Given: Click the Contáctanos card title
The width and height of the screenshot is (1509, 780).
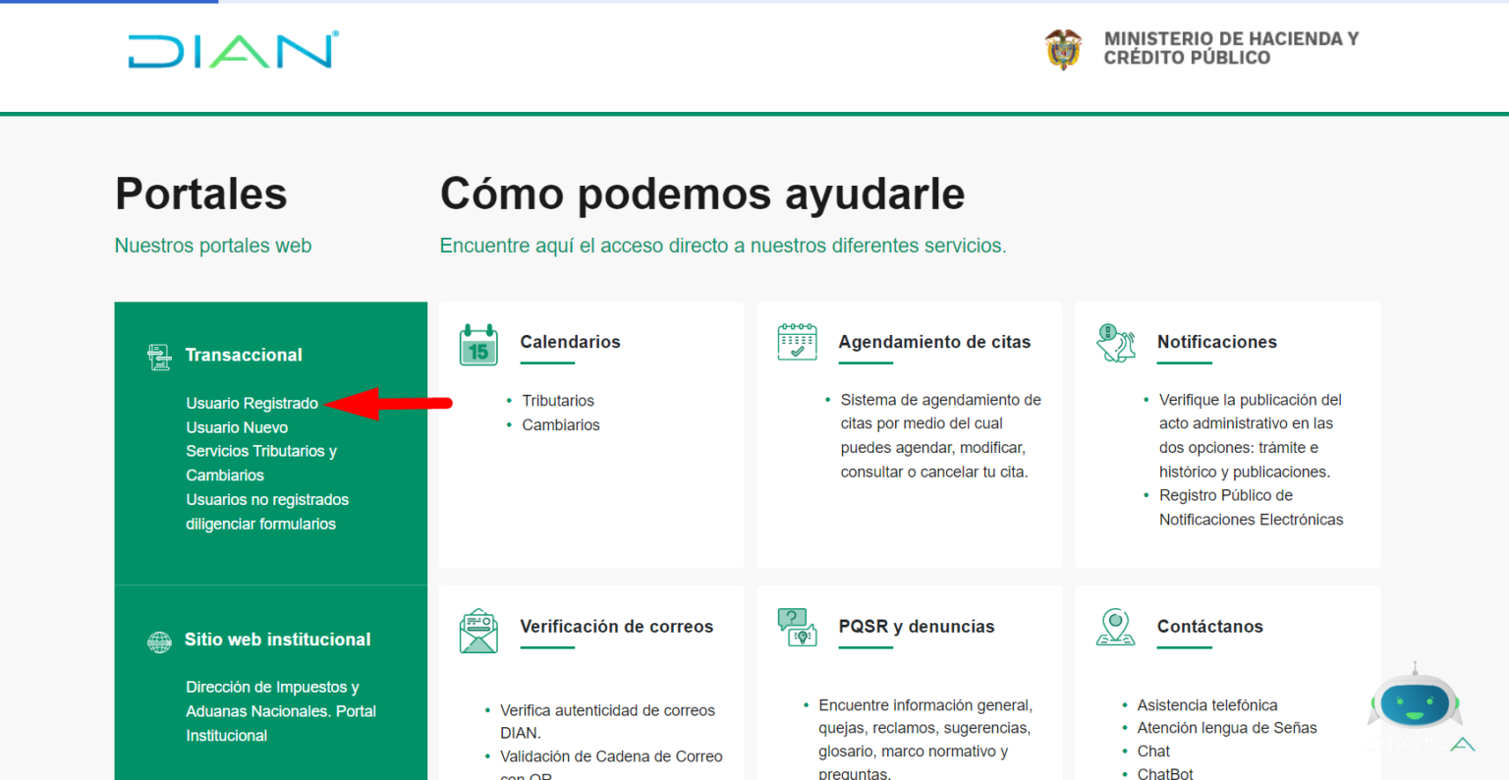Looking at the screenshot, I should coord(1210,627).
